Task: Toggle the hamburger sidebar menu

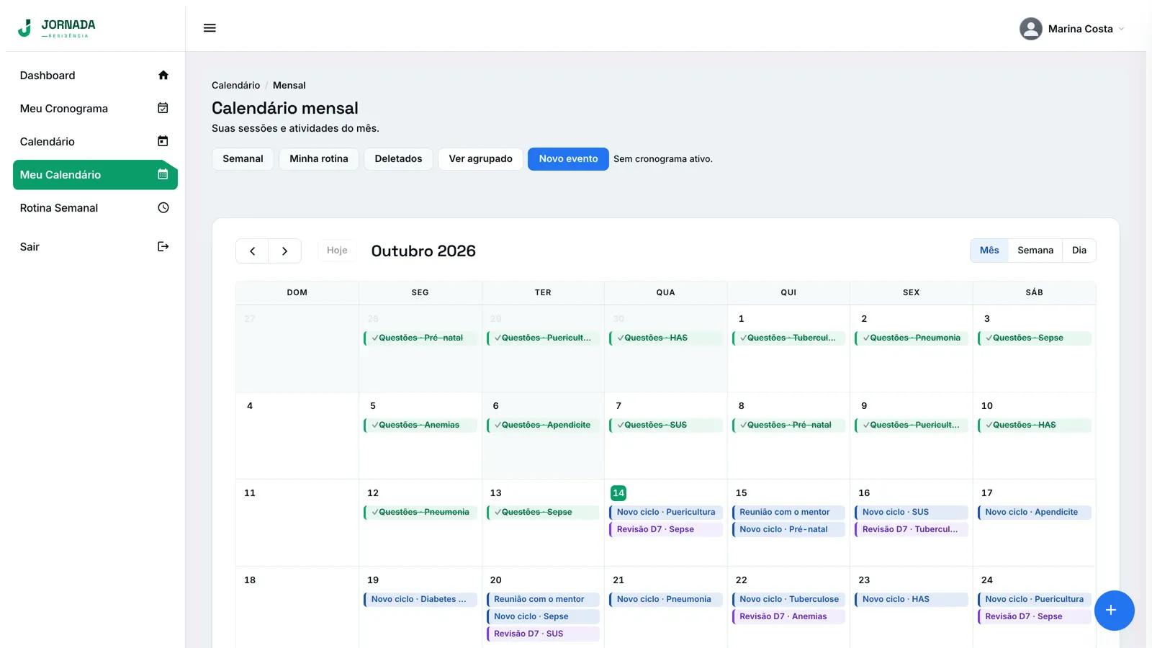Action: tap(210, 28)
